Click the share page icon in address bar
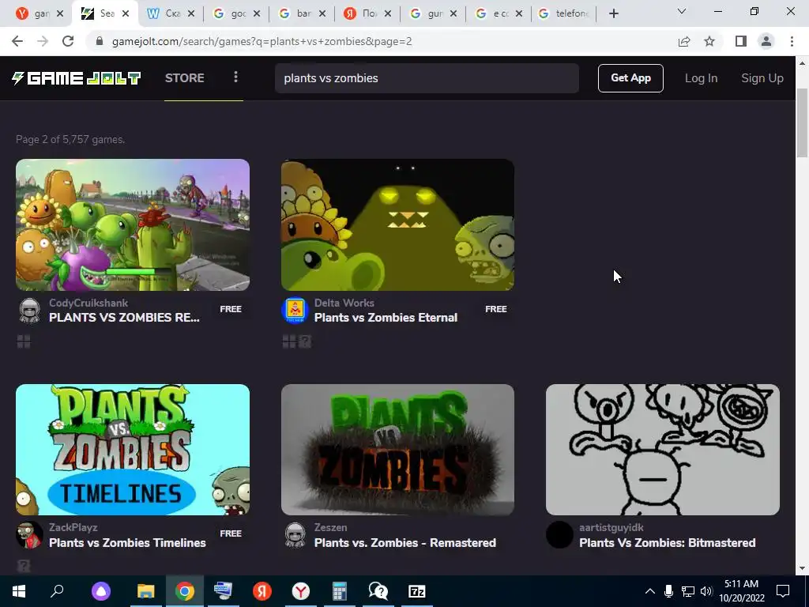This screenshot has width=809, height=607. click(684, 41)
